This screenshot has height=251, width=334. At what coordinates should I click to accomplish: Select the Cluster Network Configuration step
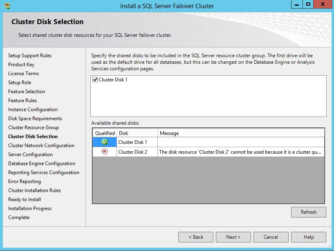coord(41,146)
